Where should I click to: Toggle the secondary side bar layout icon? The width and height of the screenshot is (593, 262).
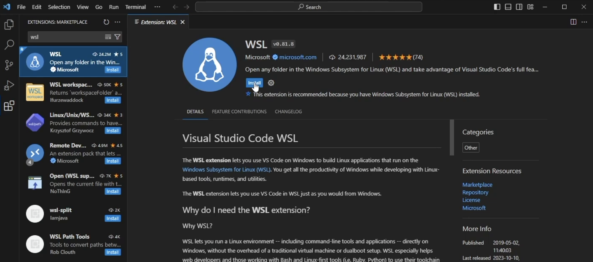click(519, 7)
